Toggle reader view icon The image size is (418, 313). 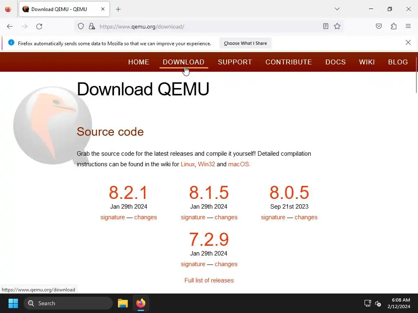tap(325, 26)
